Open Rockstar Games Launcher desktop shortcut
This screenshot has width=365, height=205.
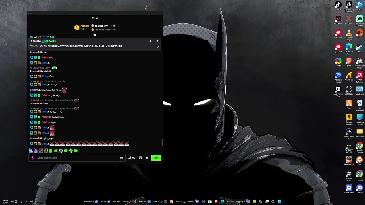[x=349, y=120]
